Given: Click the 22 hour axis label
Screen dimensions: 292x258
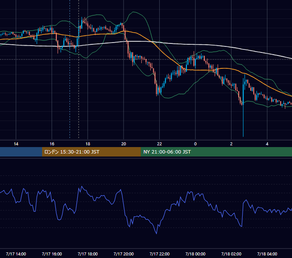Looking at the screenshot, I should point(159,144).
